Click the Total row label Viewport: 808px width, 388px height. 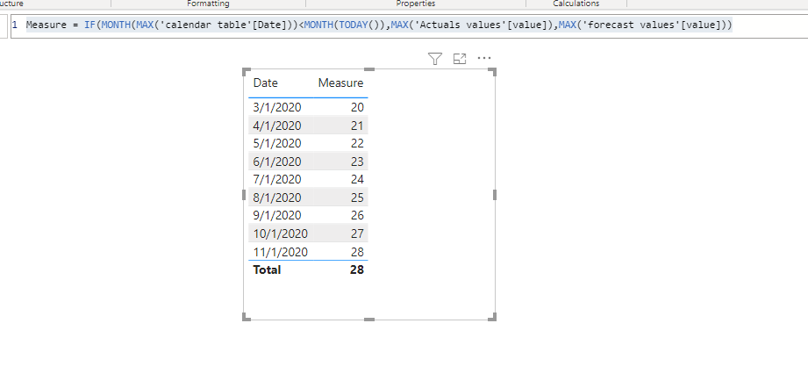point(267,269)
